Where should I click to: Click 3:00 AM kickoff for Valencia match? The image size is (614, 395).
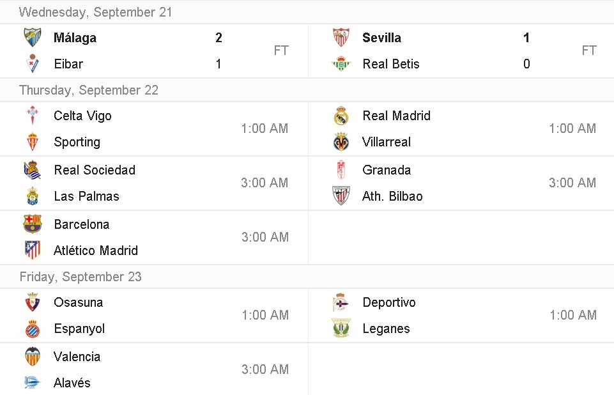coord(265,369)
